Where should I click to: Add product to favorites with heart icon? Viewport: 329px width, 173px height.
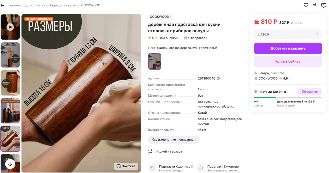click(x=306, y=5)
